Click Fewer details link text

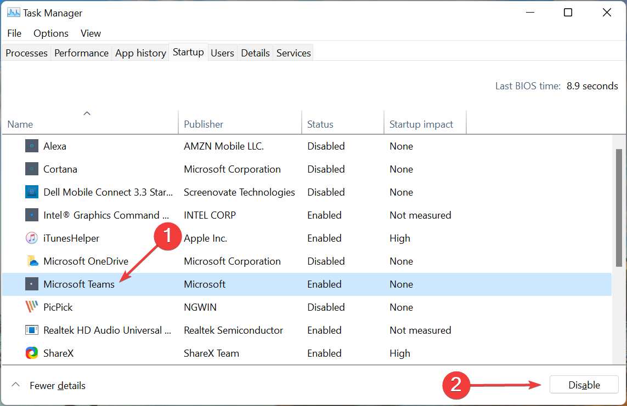tap(58, 386)
